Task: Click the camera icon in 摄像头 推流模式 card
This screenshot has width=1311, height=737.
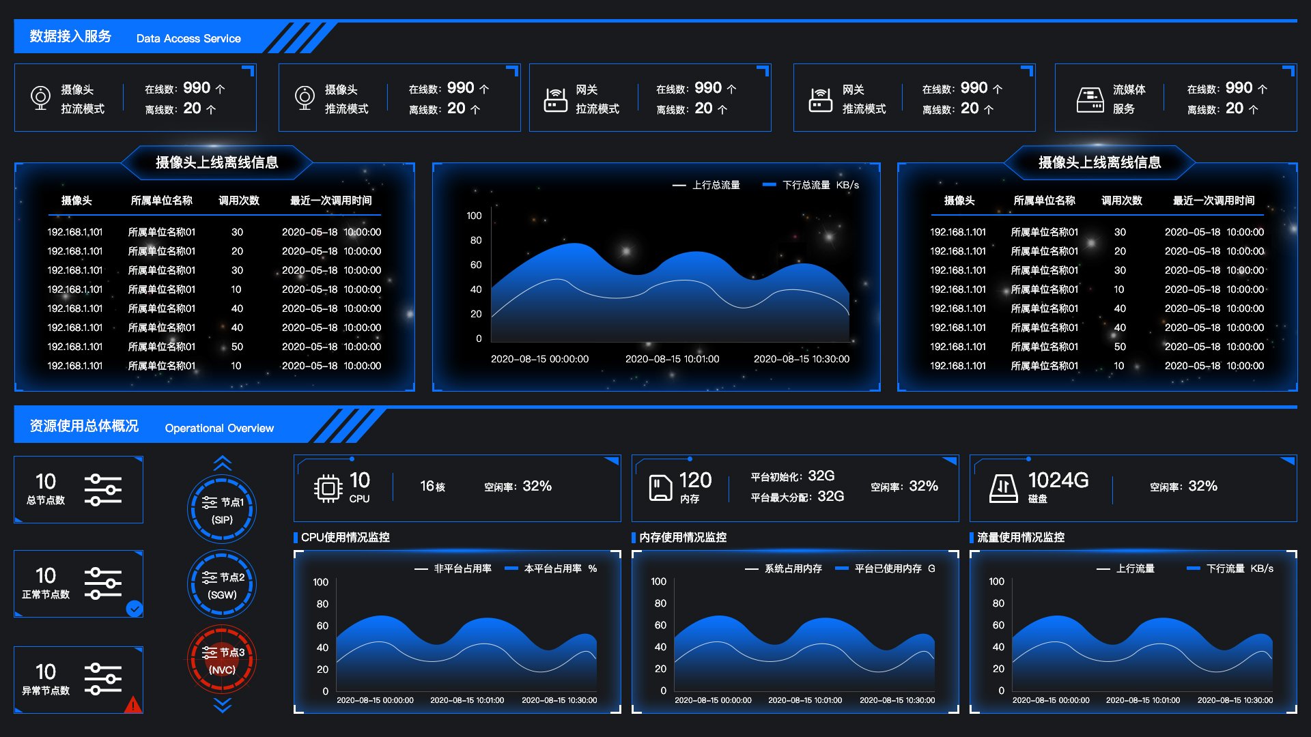Action: pyautogui.click(x=305, y=98)
